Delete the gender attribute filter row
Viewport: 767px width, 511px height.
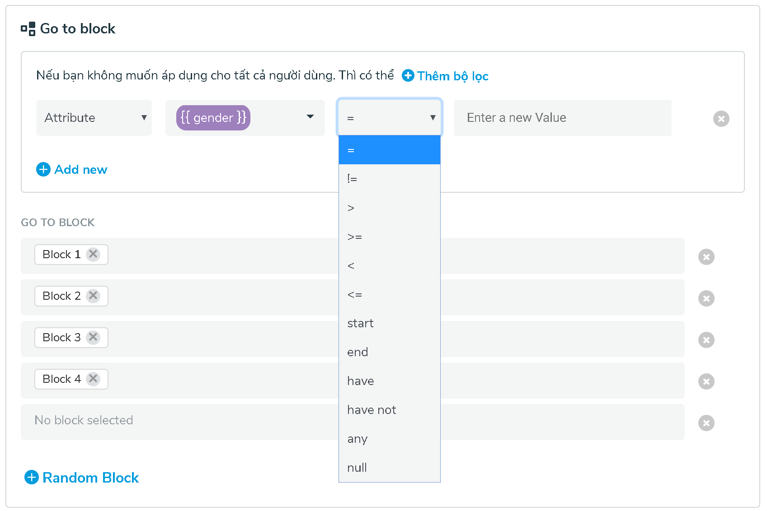pyautogui.click(x=721, y=119)
